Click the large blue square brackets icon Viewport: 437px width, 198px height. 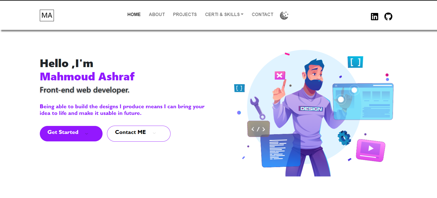point(355,62)
